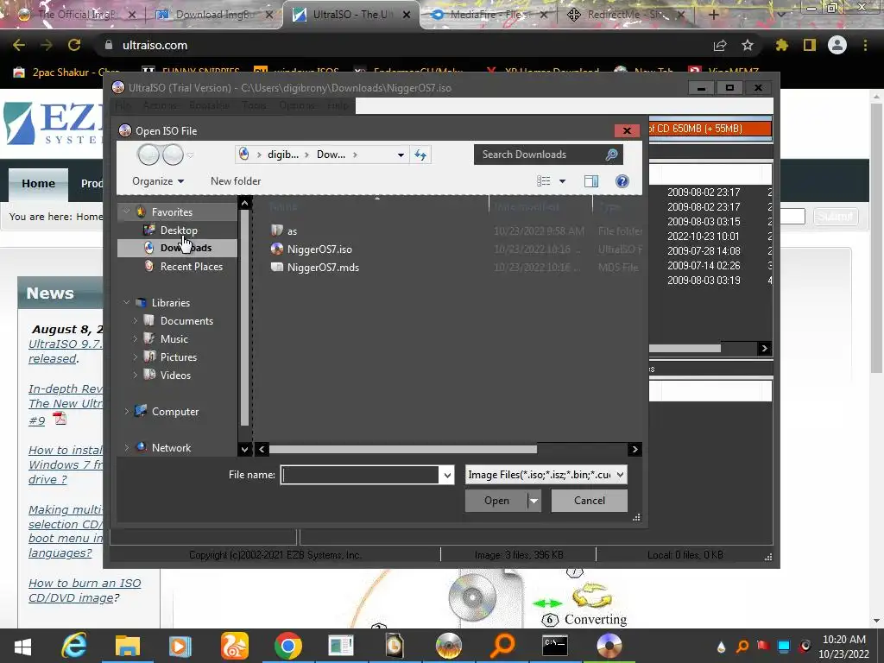Open the Chrome profile avatar
Image resolution: width=884 pixels, height=663 pixels.
pyautogui.click(x=837, y=45)
